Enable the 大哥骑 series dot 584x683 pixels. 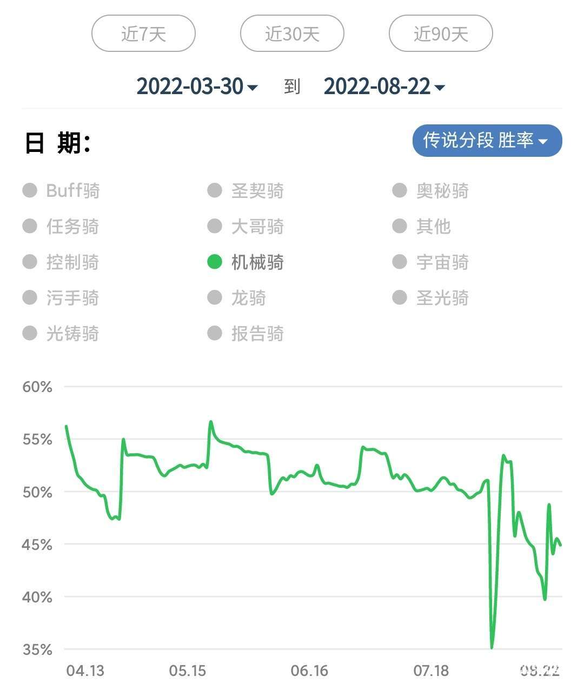click(215, 226)
